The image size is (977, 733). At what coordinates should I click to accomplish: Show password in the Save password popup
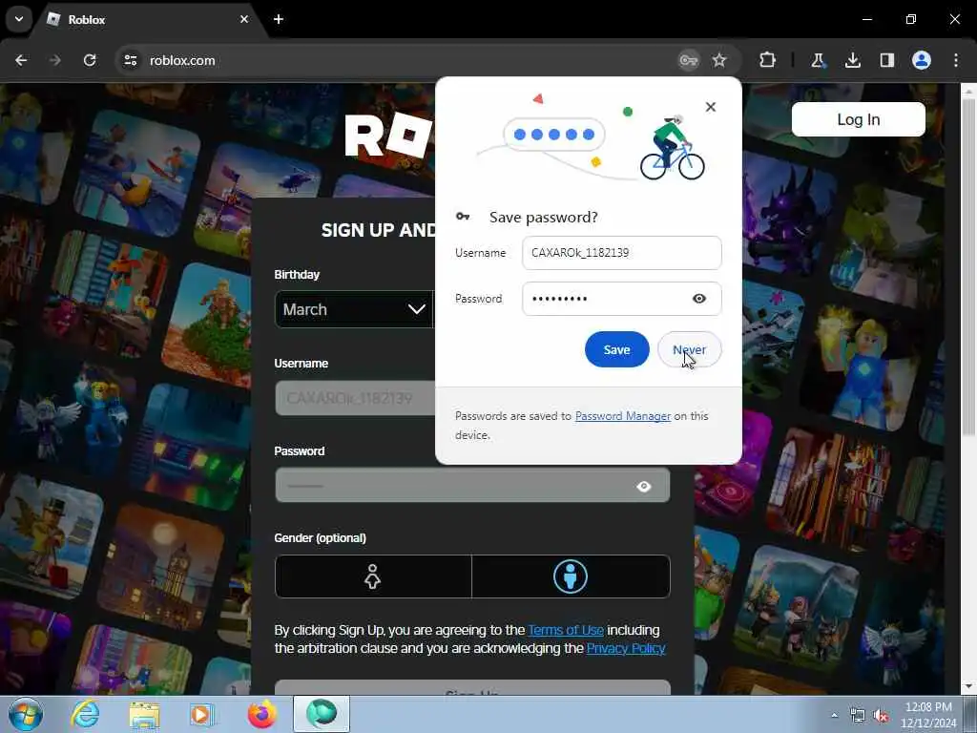click(699, 299)
